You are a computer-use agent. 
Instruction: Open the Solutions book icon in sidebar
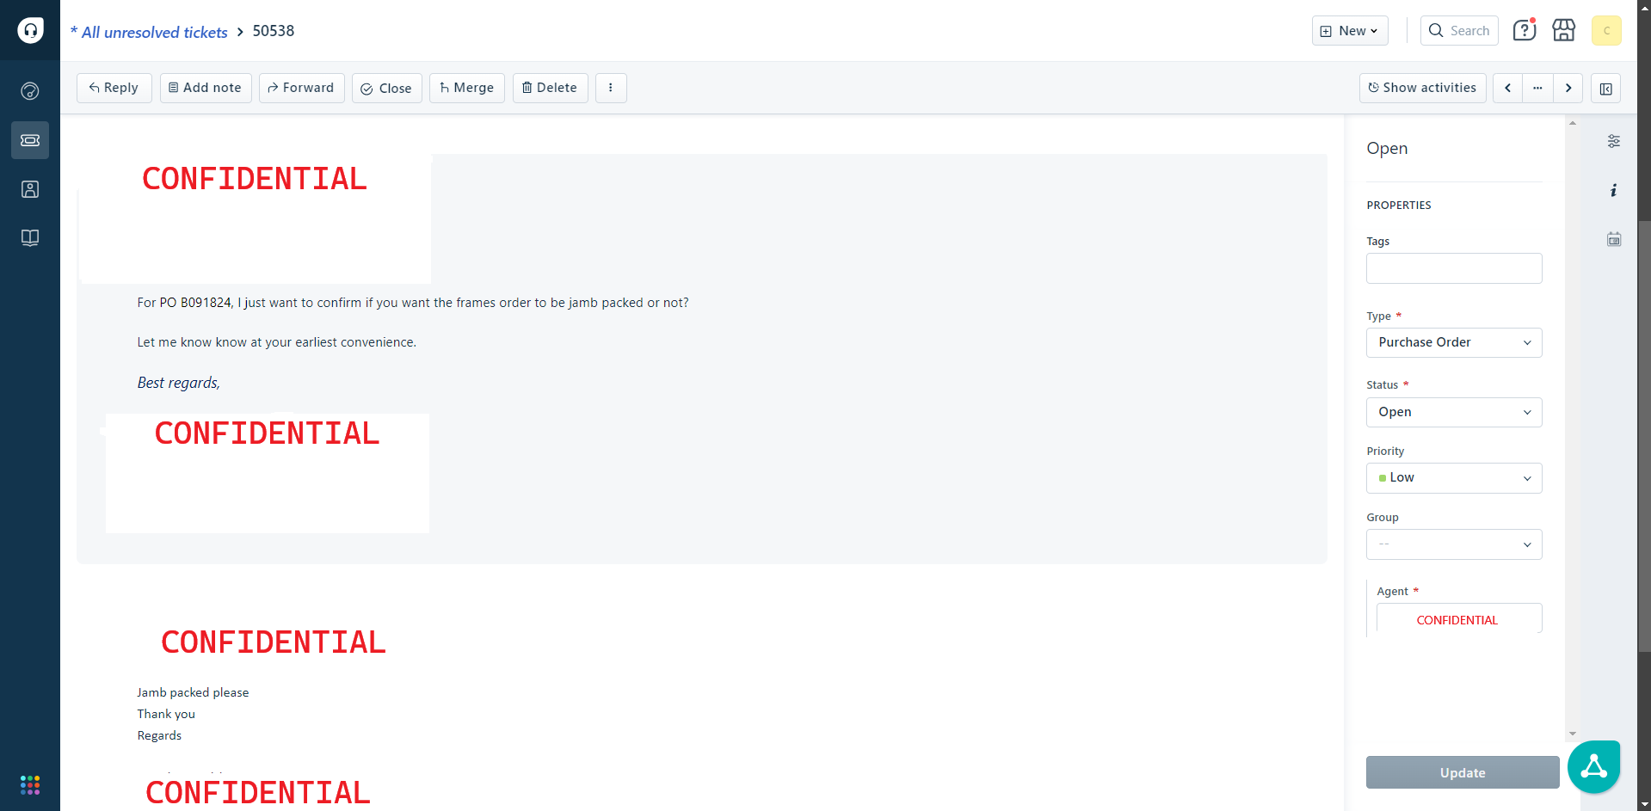click(30, 238)
